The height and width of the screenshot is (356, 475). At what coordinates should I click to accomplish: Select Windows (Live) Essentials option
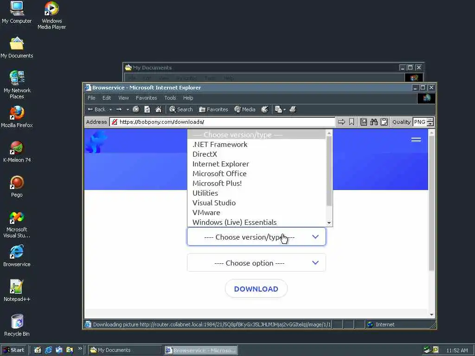257,222
